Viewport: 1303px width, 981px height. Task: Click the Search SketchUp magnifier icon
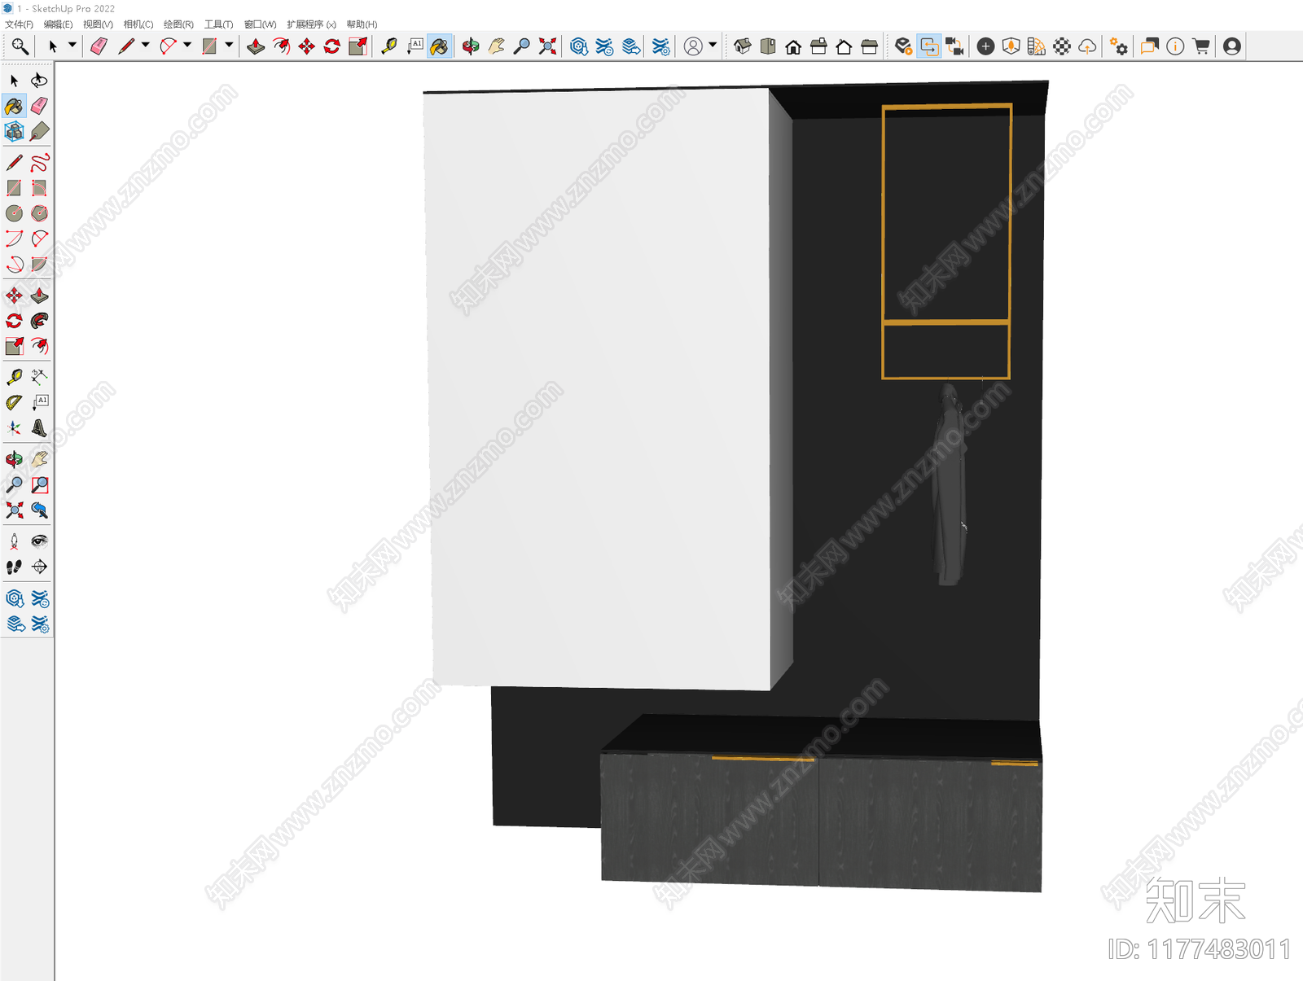pos(20,46)
